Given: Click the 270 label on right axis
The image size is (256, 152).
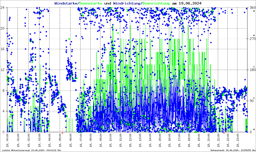Looking at the screenshot, I should click(252, 39).
